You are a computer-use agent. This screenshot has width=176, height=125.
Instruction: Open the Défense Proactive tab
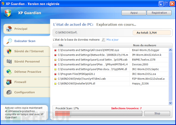point(27,72)
